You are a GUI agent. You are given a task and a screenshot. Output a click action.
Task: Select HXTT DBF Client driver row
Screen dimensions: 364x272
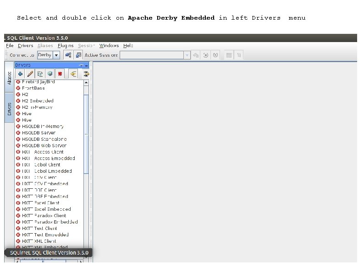pos(49,190)
